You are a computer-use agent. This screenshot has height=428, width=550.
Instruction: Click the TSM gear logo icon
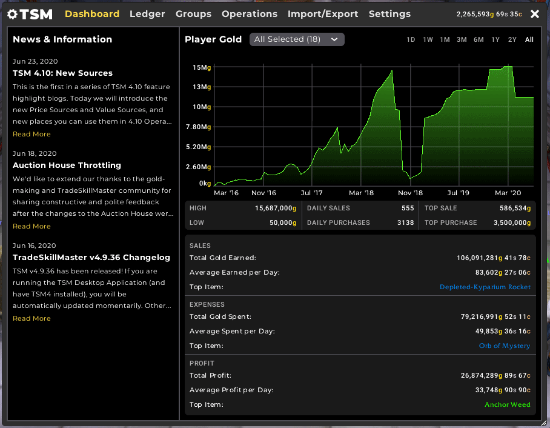click(x=12, y=14)
